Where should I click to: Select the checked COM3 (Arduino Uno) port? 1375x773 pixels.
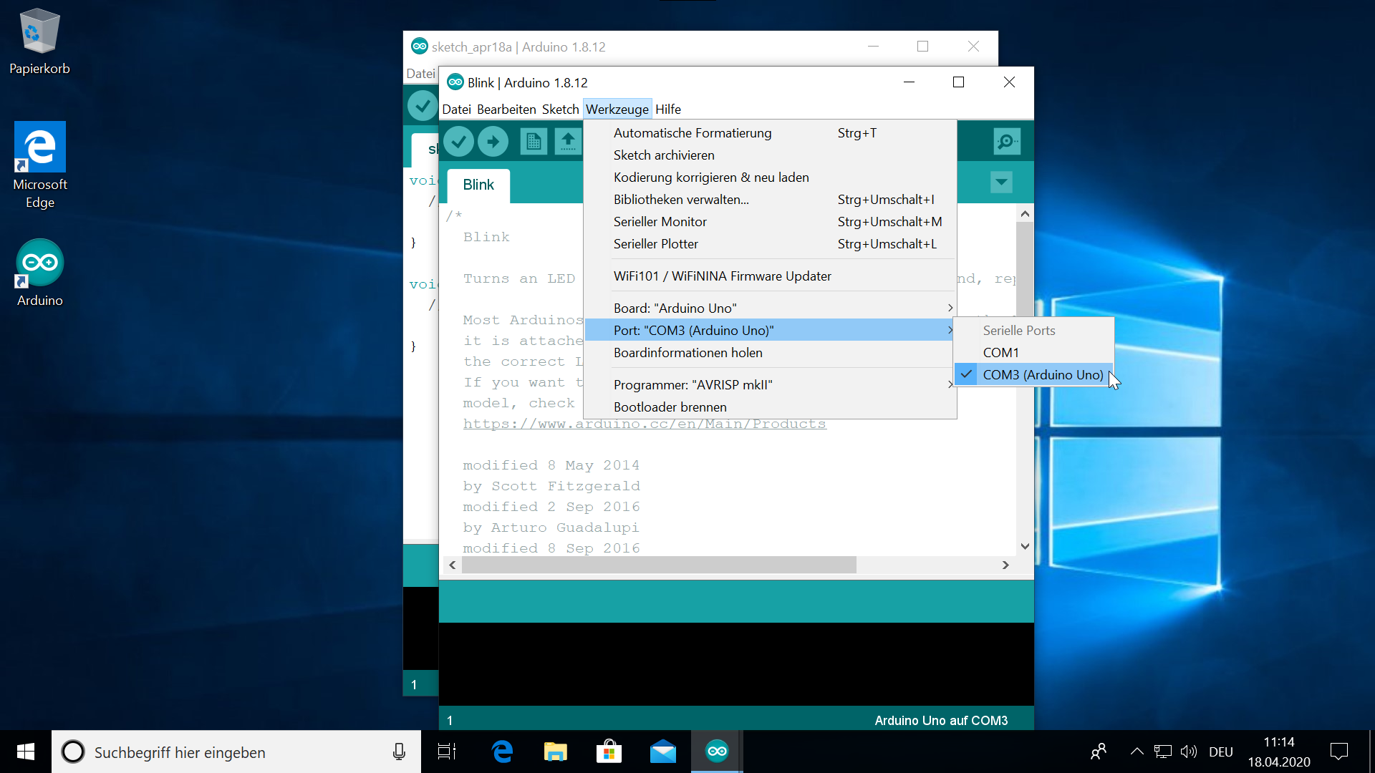(x=1034, y=375)
